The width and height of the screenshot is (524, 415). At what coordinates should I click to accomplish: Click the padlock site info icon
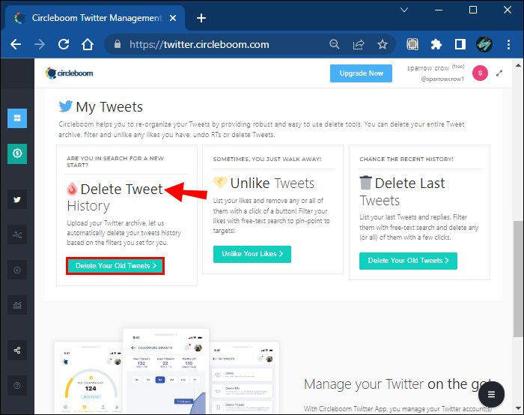click(x=118, y=44)
